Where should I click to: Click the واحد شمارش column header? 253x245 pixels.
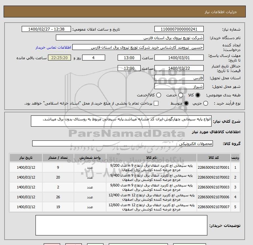[90, 158]
